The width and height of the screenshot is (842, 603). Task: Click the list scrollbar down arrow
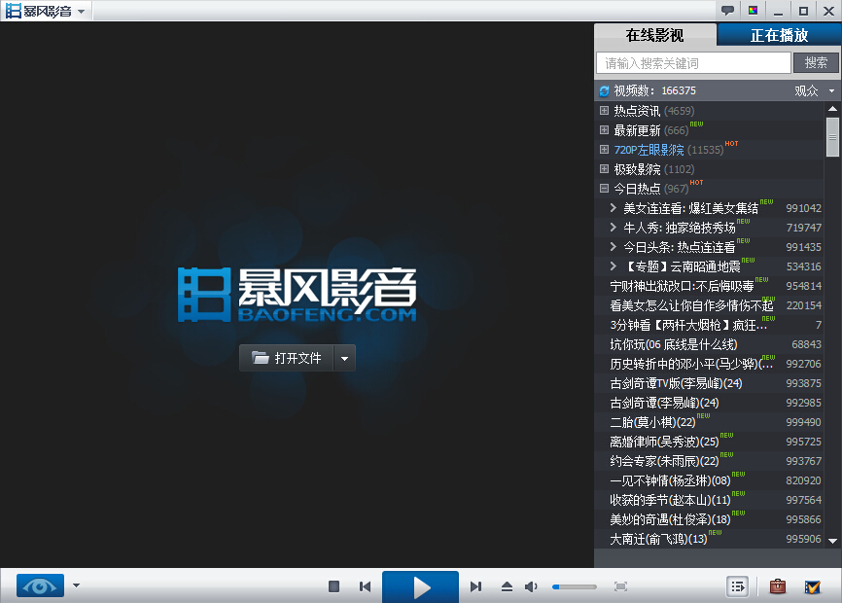point(832,541)
